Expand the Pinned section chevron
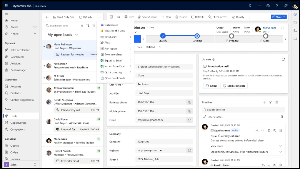 35,34
